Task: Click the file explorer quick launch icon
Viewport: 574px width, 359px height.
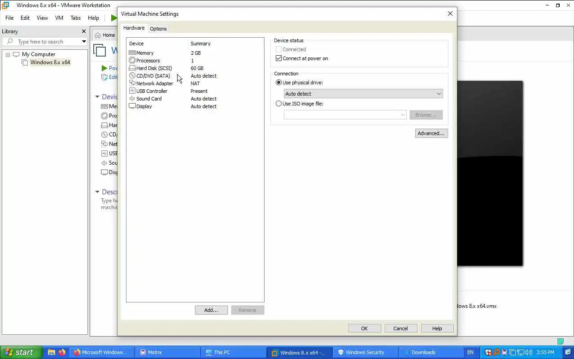Action: pos(52,352)
